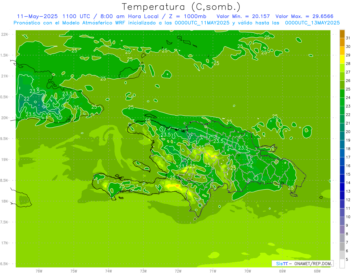Click the '8:00 am Hora Local' text
Viewport: 356px width, 275px height.
tap(130, 16)
